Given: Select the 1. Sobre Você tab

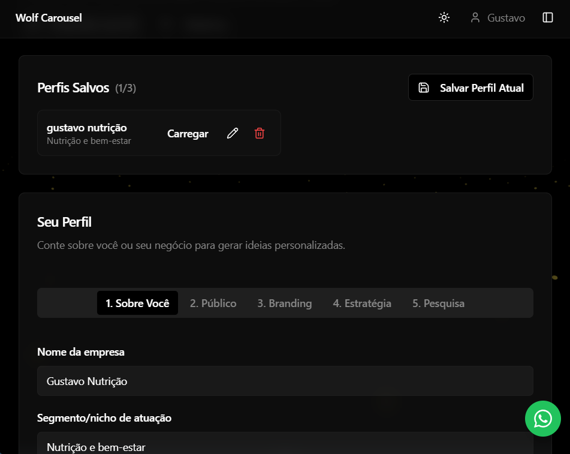Looking at the screenshot, I should click(137, 303).
